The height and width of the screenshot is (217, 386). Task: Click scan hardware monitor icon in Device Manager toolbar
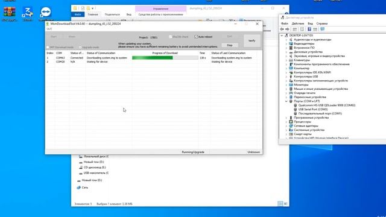323,29
